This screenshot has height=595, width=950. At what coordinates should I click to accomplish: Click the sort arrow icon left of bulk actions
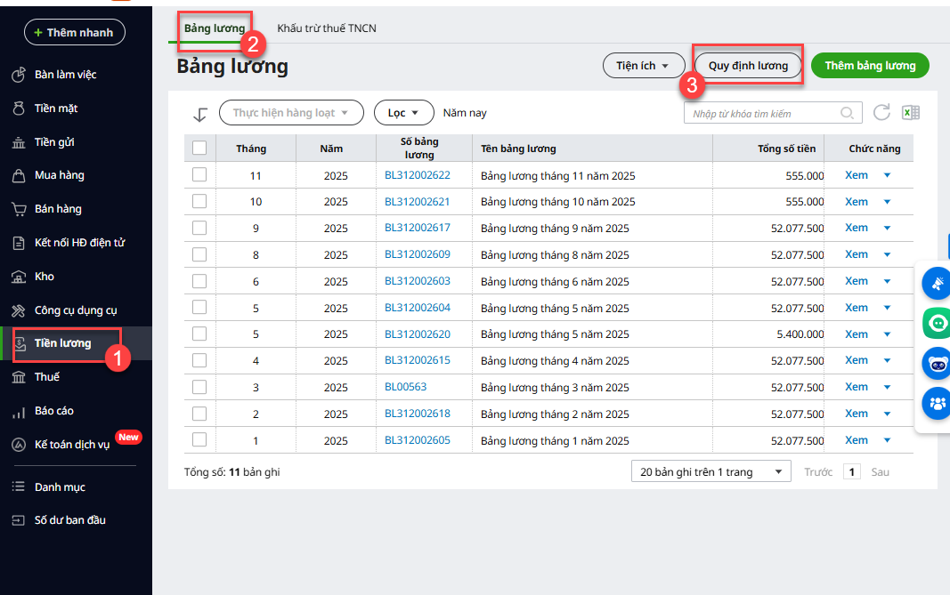[x=200, y=114]
